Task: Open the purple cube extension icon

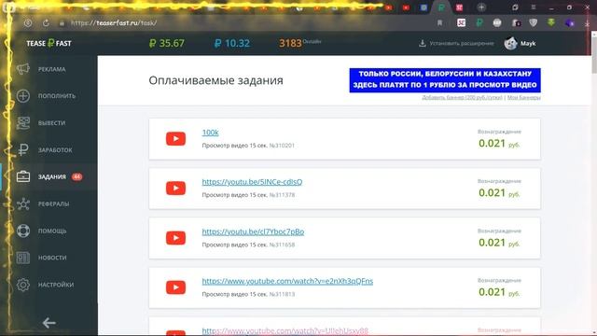Action: coord(570,22)
